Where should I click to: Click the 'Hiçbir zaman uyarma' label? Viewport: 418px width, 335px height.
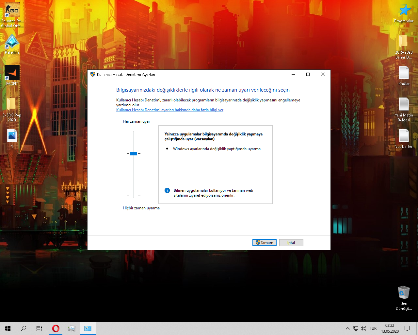point(141,208)
